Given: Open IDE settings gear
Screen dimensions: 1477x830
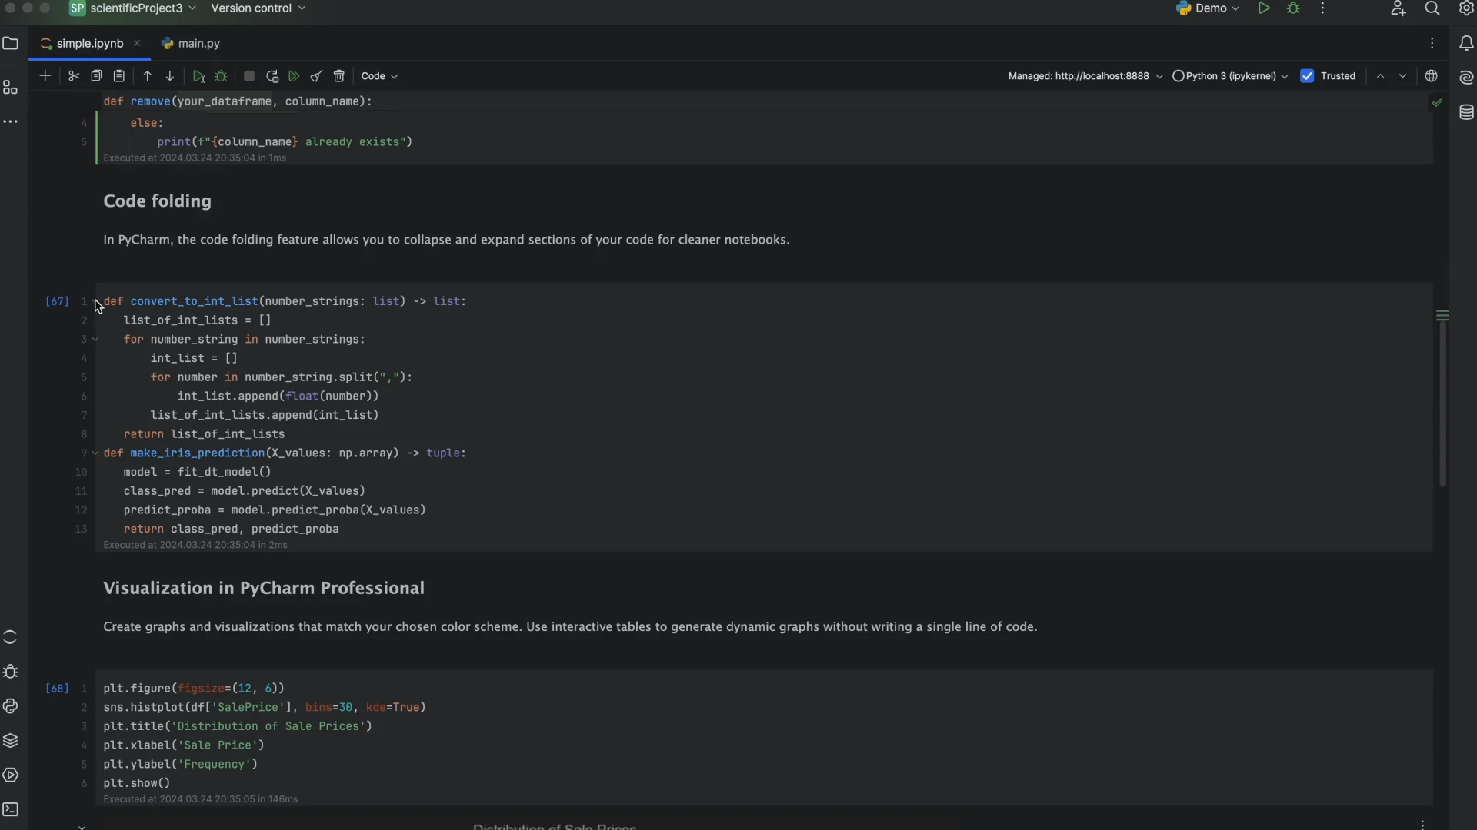Looking at the screenshot, I should tap(1465, 8).
